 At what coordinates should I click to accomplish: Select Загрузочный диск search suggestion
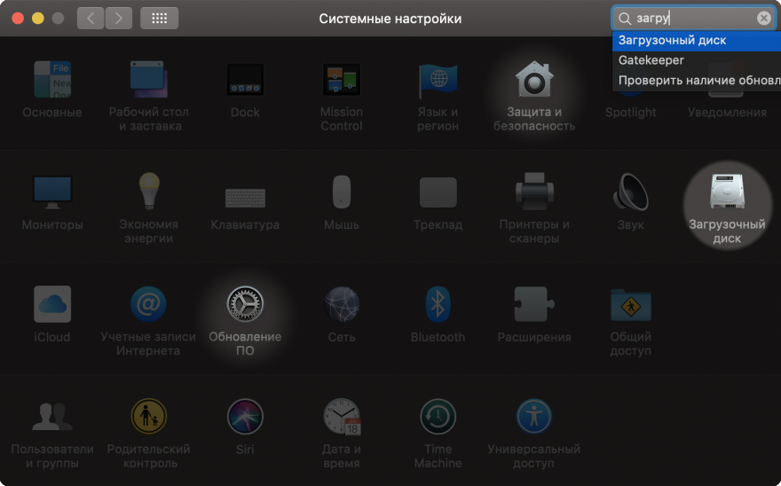click(673, 41)
